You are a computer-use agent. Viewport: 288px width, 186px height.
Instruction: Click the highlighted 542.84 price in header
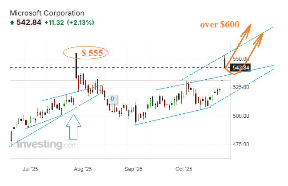28,22
